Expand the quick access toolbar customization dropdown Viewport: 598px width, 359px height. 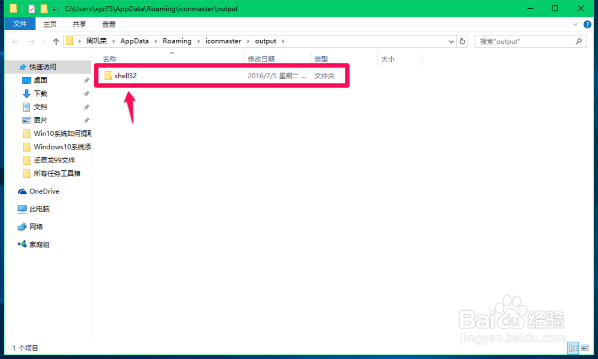tap(53, 9)
